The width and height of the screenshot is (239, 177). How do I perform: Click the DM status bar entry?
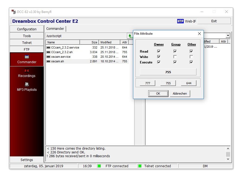[x=205, y=166]
